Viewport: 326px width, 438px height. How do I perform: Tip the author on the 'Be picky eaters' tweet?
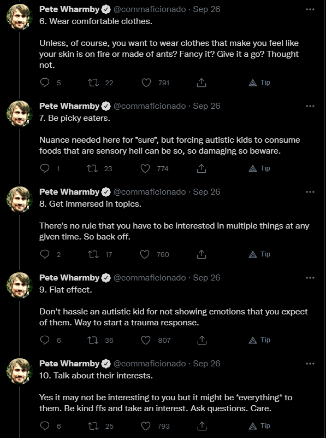coord(259,168)
